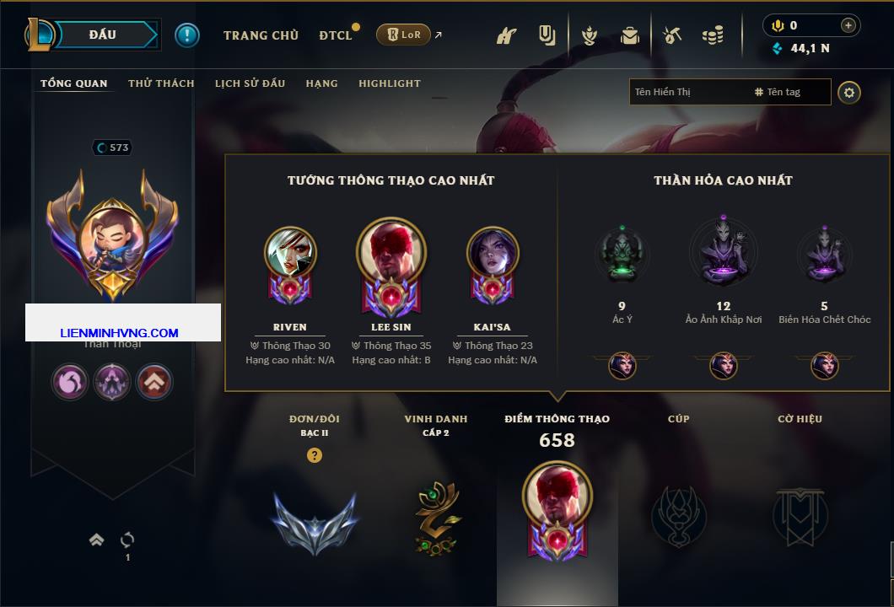Click the Riven champion mastery icon
Screen dimensions: 894x607
point(290,266)
